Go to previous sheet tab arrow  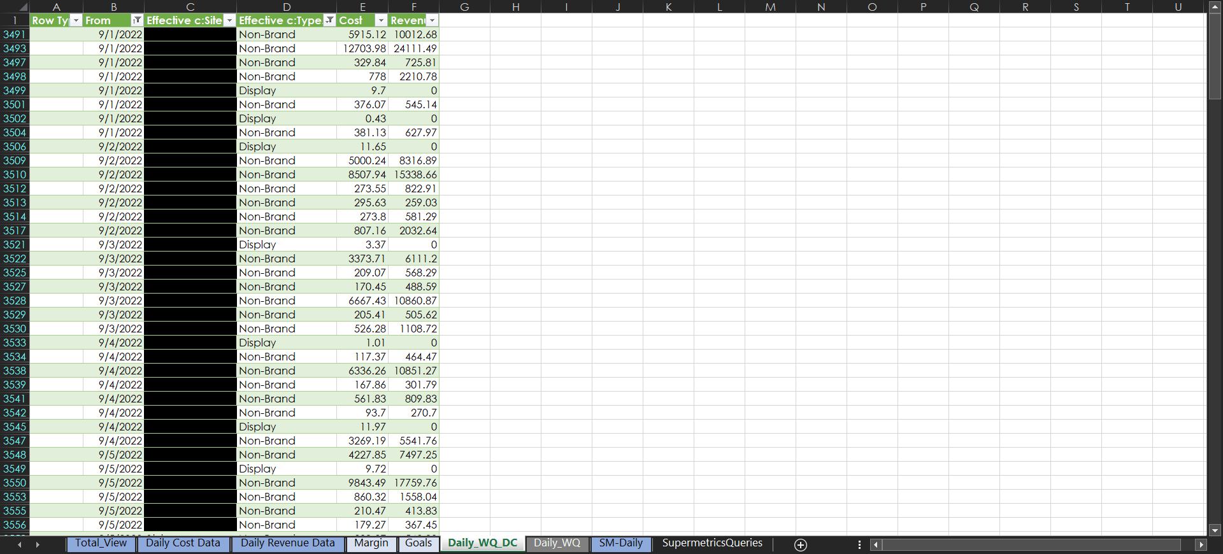pos(20,544)
